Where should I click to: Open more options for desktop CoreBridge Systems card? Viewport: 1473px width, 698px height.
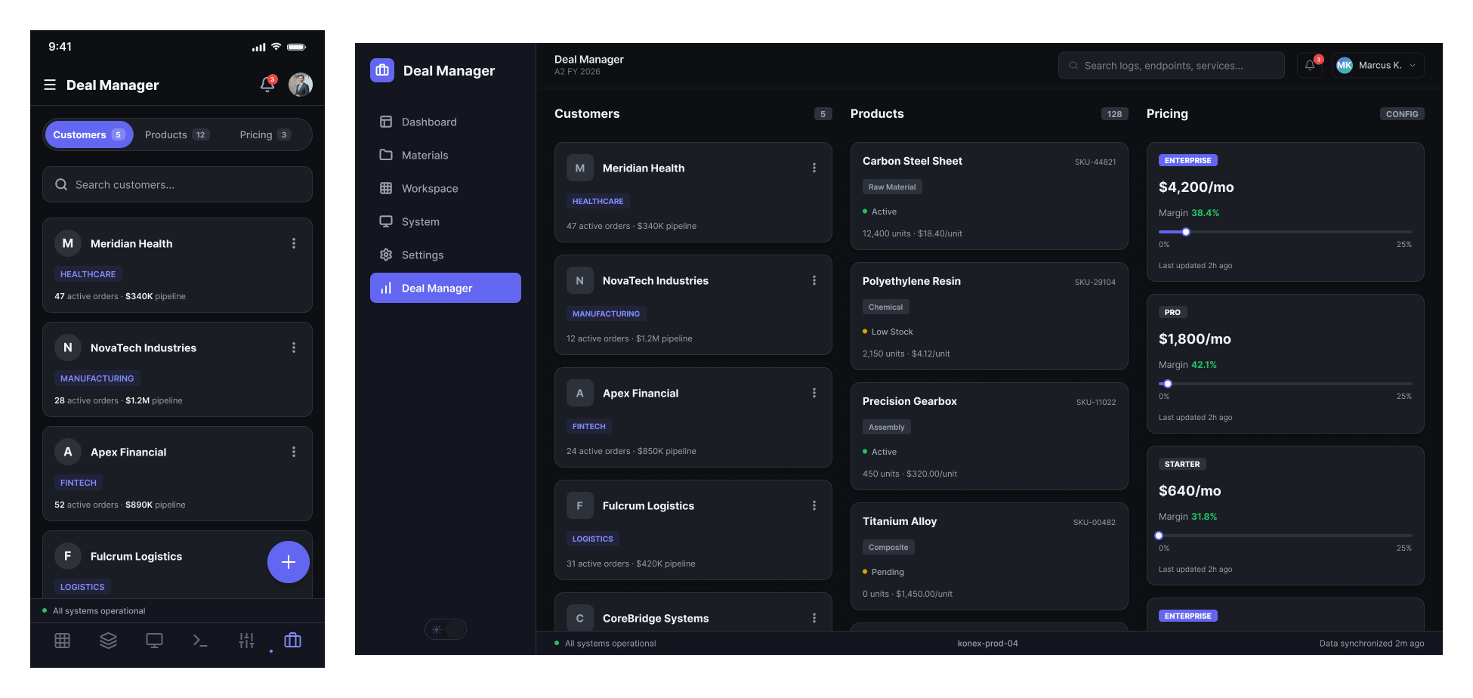(x=814, y=618)
